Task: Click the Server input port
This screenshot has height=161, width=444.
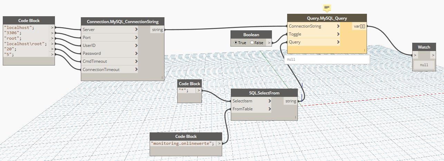Action: pyautogui.click(x=110, y=30)
